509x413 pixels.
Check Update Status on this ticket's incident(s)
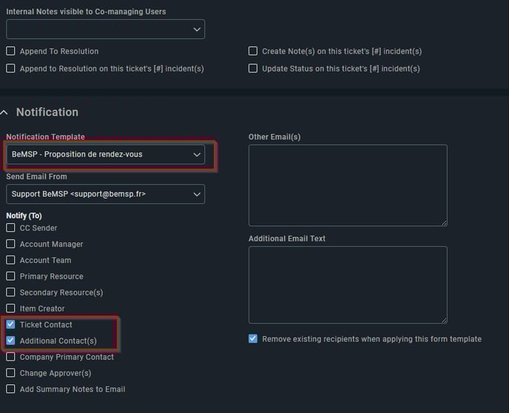[253, 69]
